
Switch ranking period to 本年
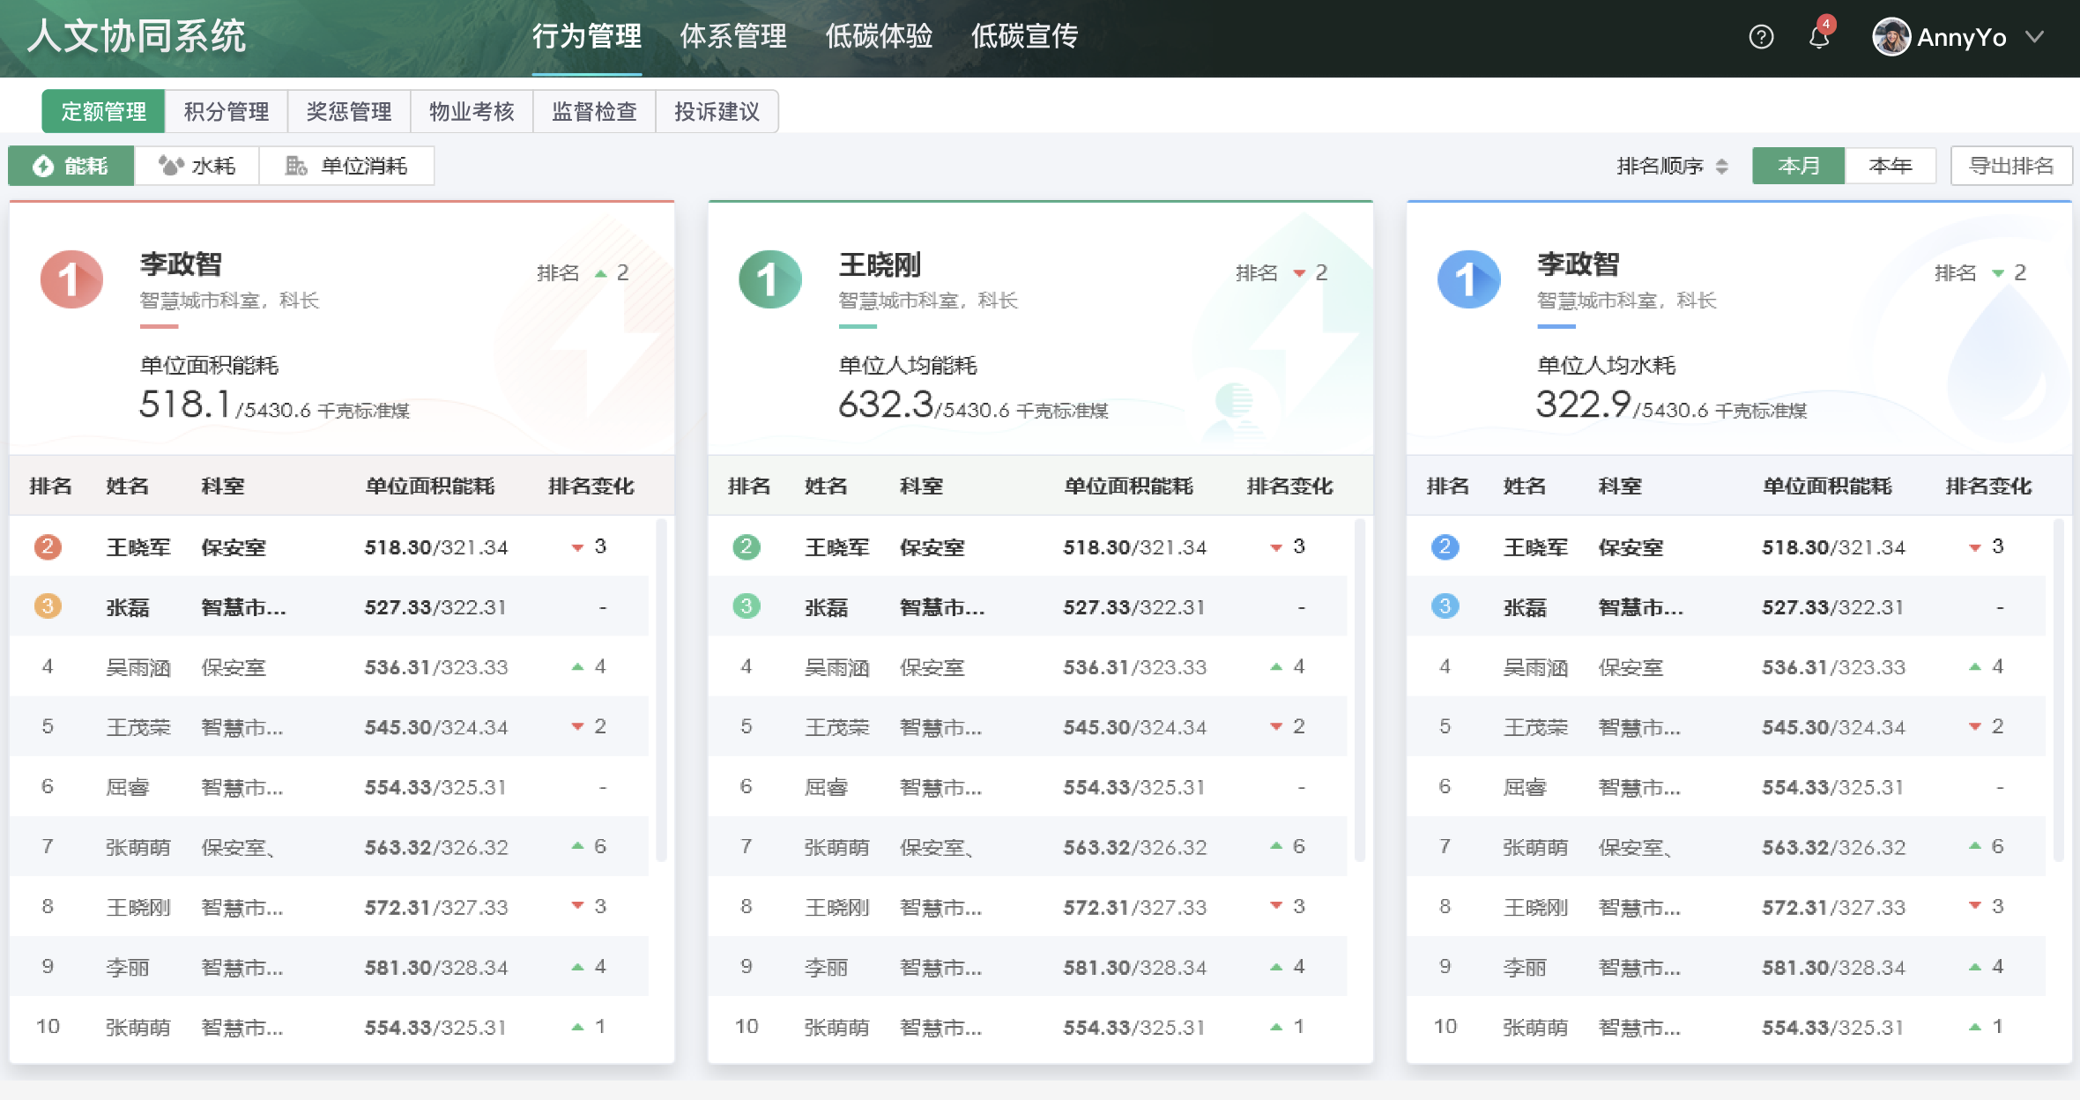coord(1890,166)
